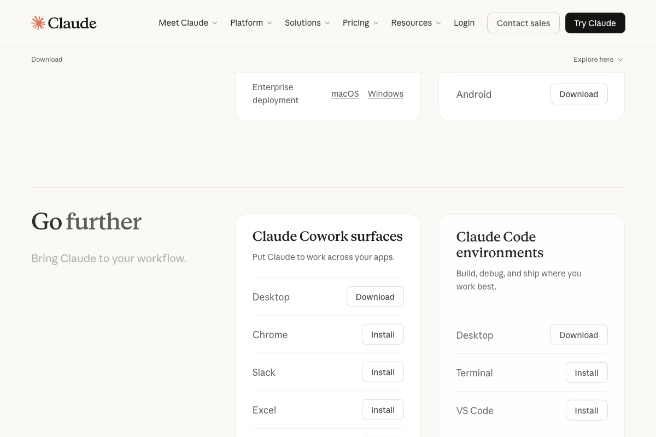This screenshot has width=656, height=437.
Task: Open the Pricing menu
Action: [x=361, y=23]
